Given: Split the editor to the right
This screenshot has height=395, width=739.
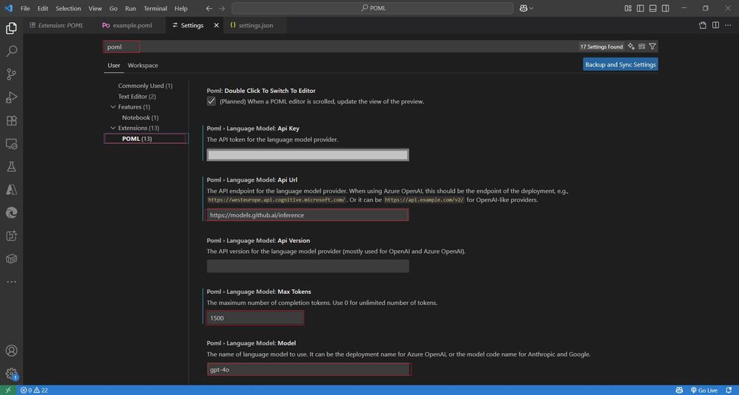Looking at the screenshot, I should 715,25.
